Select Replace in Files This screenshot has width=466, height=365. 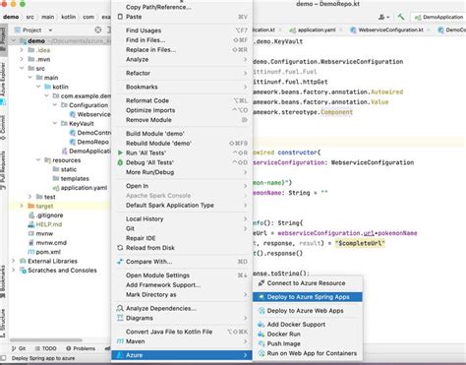coord(182,49)
